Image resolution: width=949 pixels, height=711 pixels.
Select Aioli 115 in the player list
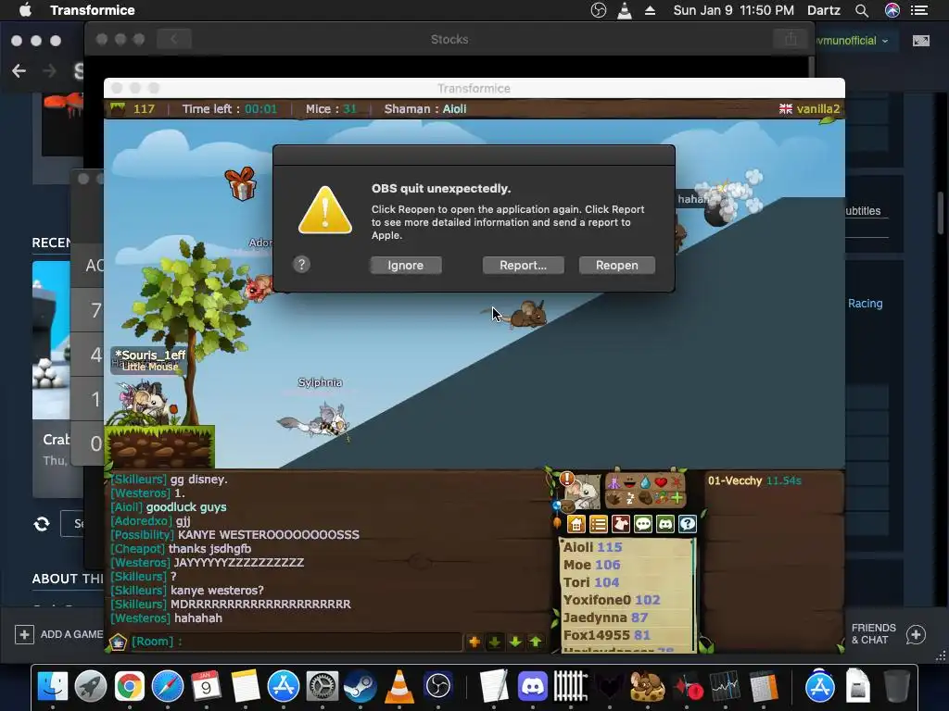click(592, 547)
